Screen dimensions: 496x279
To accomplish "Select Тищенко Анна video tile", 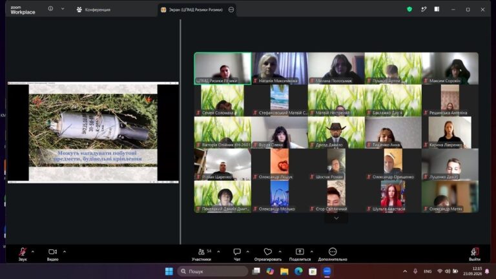I will (x=393, y=132).
